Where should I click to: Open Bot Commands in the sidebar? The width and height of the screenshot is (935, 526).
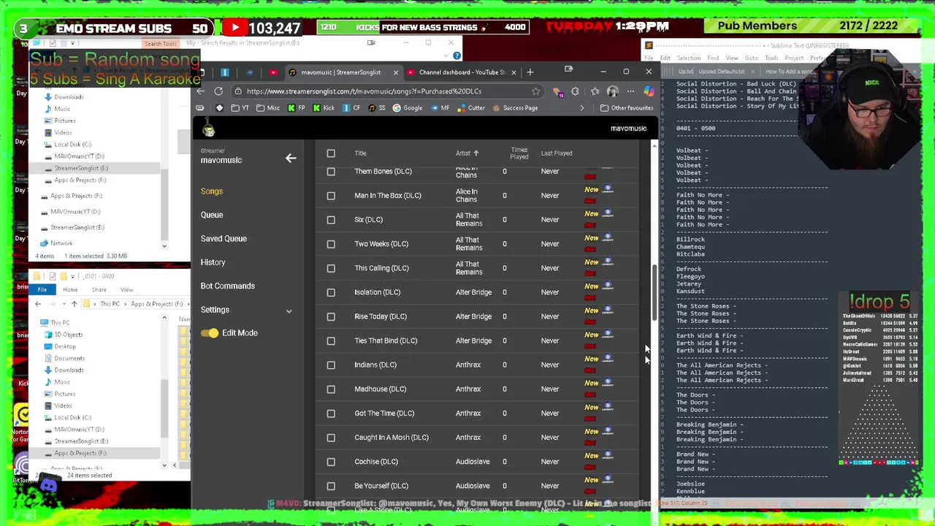pyautogui.click(x=228, y=286)
